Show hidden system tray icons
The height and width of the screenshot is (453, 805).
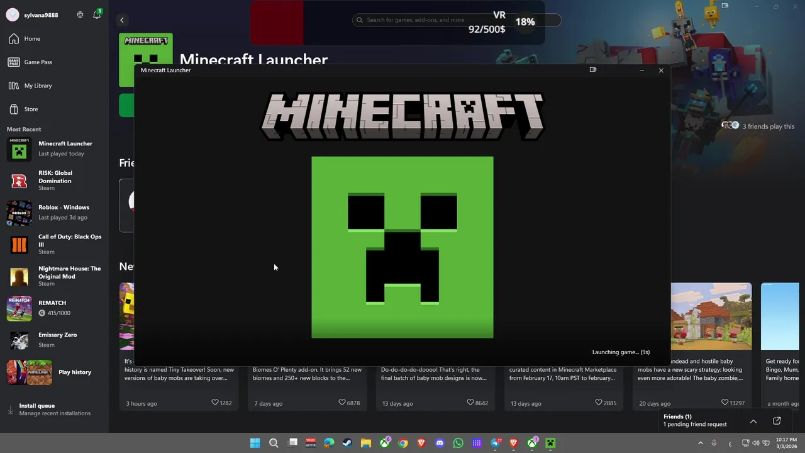point(700,443)
